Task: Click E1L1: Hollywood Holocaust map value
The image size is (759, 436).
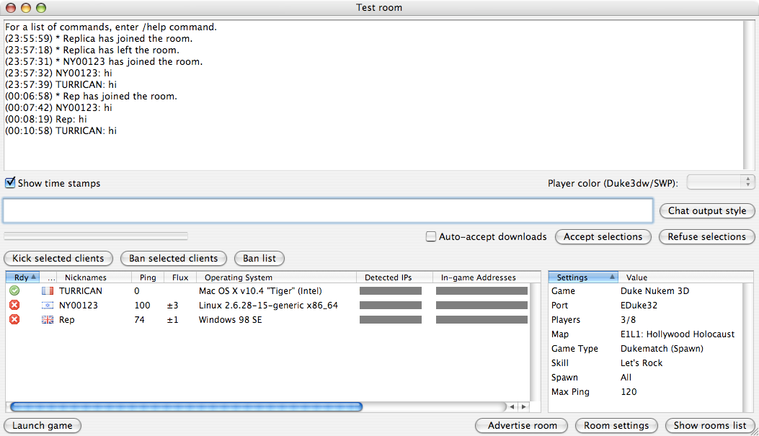Action: [x=678, y=334]
